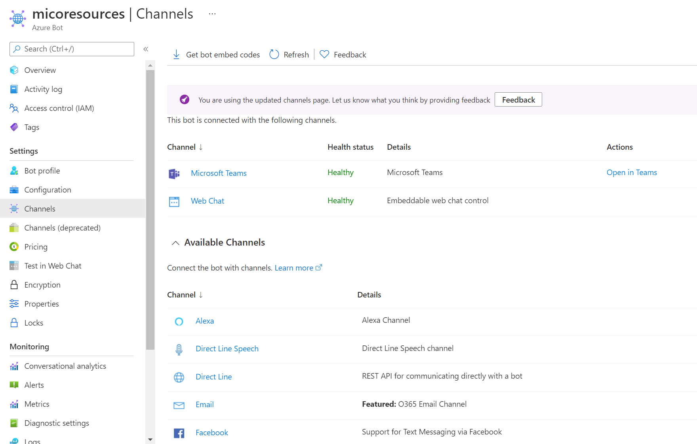Click the Web Chat window icon
697x444 pixels.
coord(174,202)
